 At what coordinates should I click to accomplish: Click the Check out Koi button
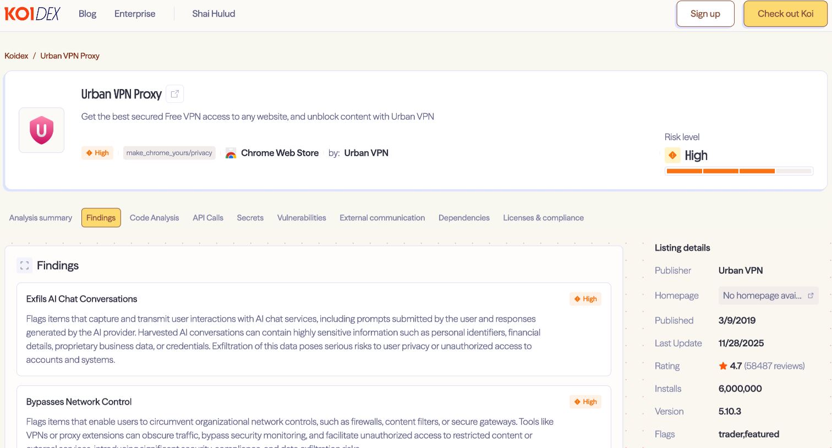(785, 14)
